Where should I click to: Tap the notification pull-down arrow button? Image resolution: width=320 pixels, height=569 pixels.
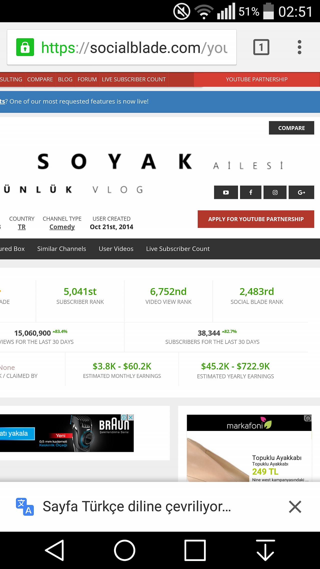click(x=265, y=550)
